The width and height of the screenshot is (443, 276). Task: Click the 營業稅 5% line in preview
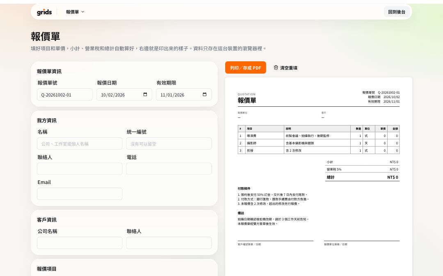363,169
